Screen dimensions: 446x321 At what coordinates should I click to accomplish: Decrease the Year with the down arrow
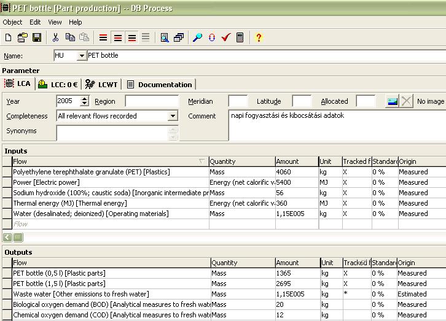tap(85, 104)
